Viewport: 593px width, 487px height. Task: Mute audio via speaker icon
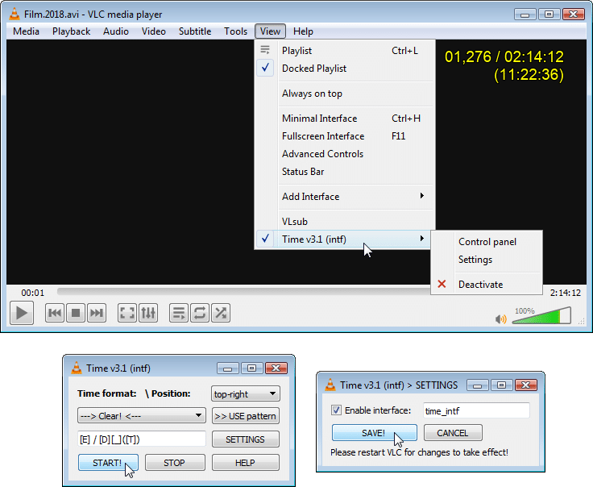[501, 318]
